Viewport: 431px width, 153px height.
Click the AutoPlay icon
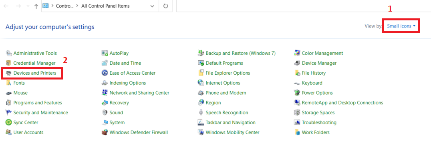[x=105, y=53]
